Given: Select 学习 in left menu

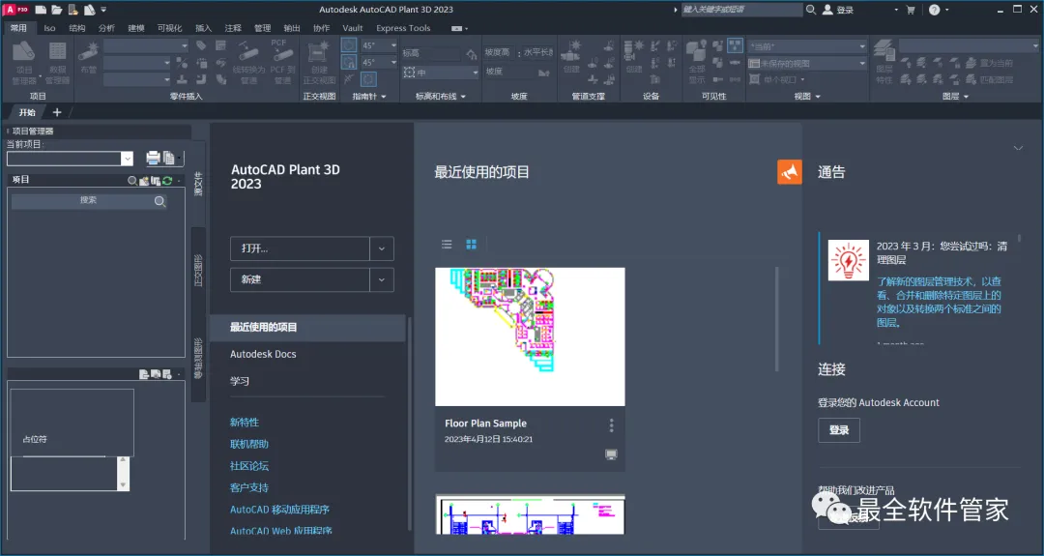Looking at the screenshot, I should 240,382.
